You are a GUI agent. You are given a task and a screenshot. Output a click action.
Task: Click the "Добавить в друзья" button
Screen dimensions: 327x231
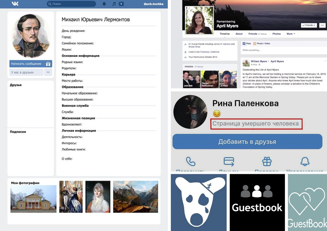(247, 142)
